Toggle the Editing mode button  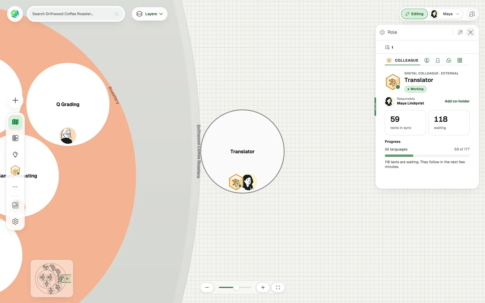(414, 14)
